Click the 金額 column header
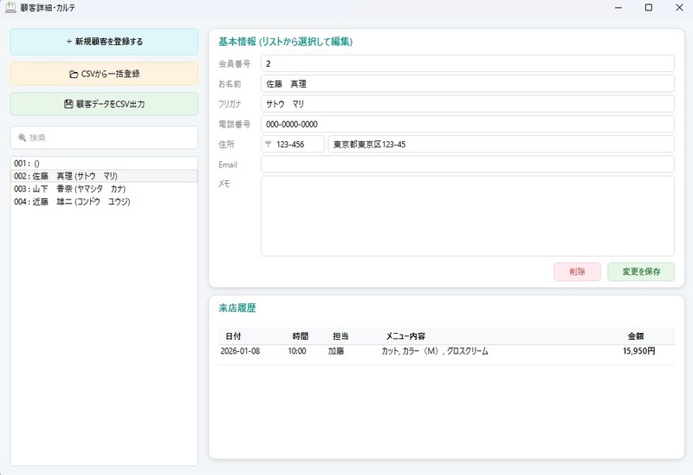The image size is (693, 475). 636,336
